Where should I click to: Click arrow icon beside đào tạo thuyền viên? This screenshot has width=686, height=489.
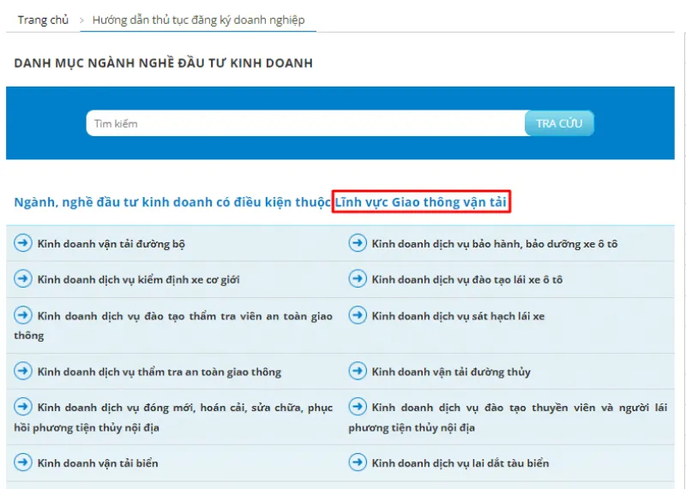(358, 408)
